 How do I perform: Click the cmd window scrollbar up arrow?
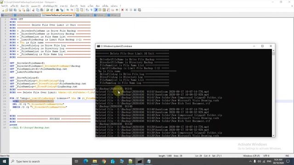273,51
